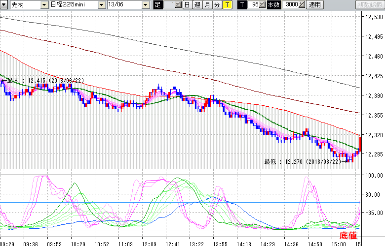Click the spinner icon beside the 96 tick value
This screenshot has height=246, width=385.
pyautogui.click(x=263, y=5)
